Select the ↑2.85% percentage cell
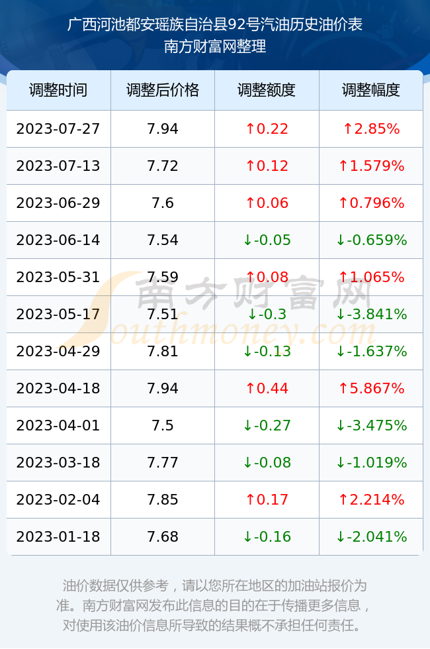The width and height of the screenshot is (430, 649). [x=371, y=128]
